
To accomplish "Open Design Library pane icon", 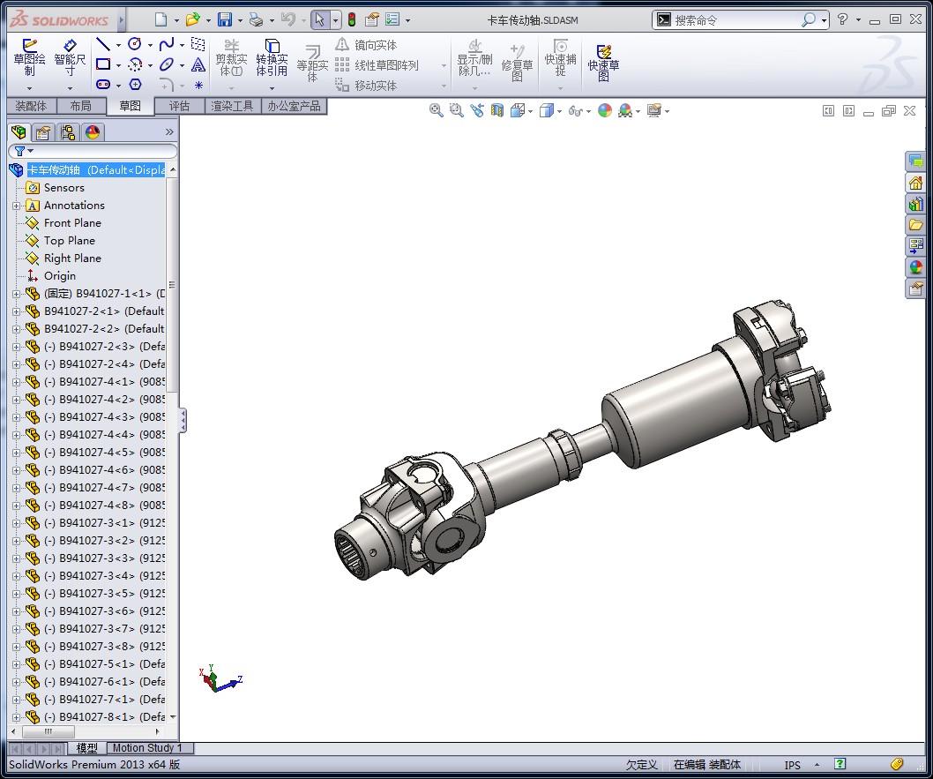I will point(915,204).
